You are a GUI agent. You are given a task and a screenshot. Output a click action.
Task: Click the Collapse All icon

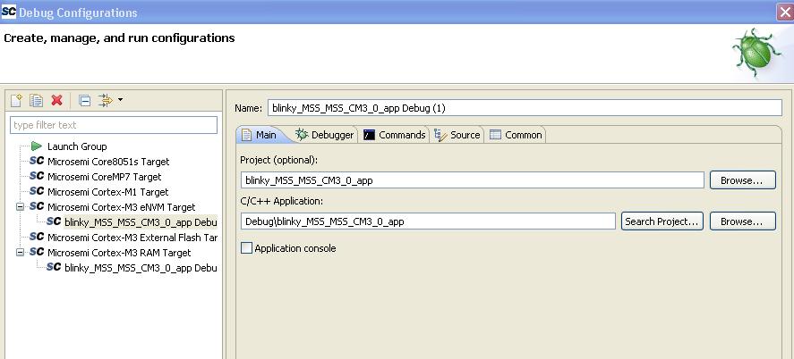pos(85,101)
